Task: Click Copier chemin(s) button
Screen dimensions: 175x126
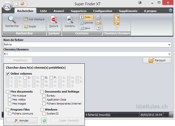Action: tap(67, 121)
